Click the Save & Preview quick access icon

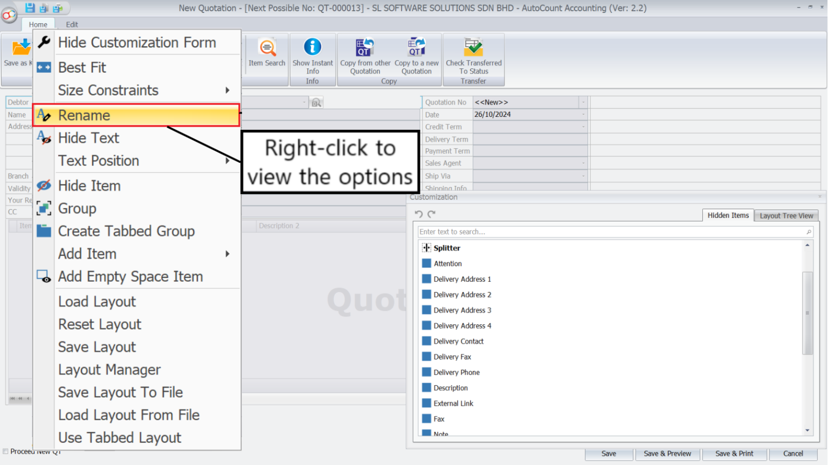click(44, 8)
